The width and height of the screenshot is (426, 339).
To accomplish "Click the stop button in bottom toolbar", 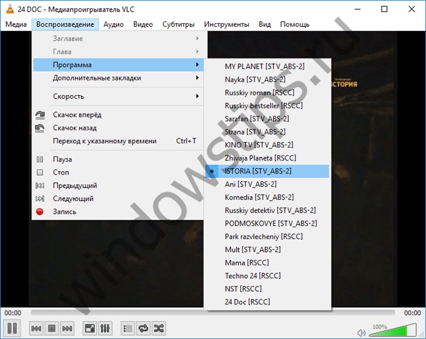I will point(52,329).
